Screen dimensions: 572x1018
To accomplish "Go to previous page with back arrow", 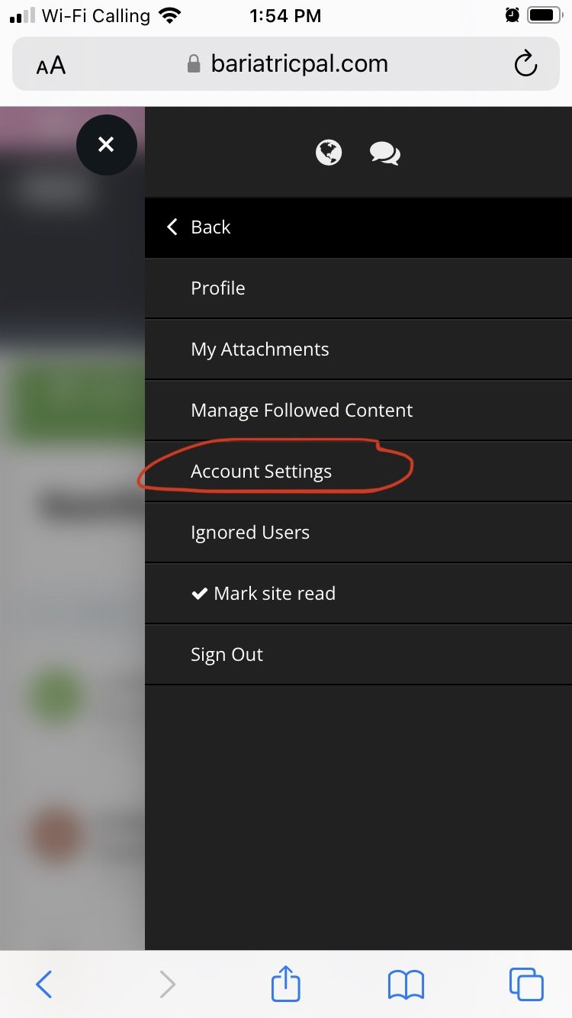I will click(x=44, y=984).
